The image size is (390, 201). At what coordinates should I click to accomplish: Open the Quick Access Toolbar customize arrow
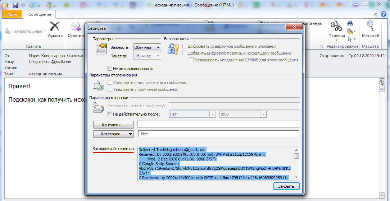point(55,5)
